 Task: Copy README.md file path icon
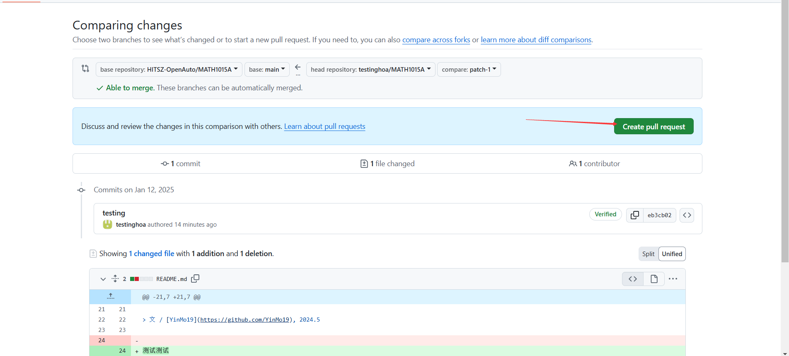(x=195, y=279)
